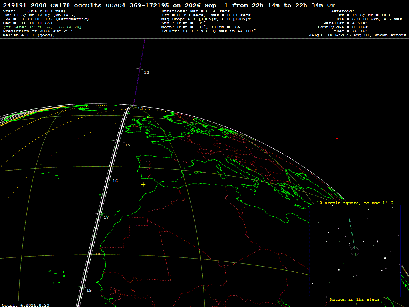This screenshot has width=409, height=307.
Task: Click the 'Reliable 1.1 (good)' text
Action: [29, 35]
